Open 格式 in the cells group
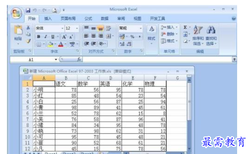Viewport: 249px width, 154px height. click(169, 41)
